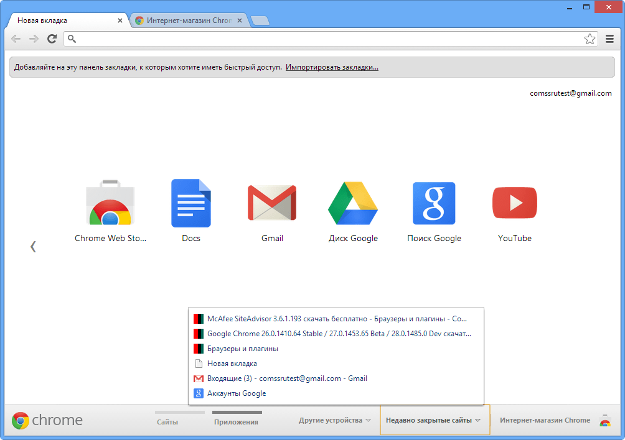
Task: Click the Импортировать закладки link
Action: (332, 67)
